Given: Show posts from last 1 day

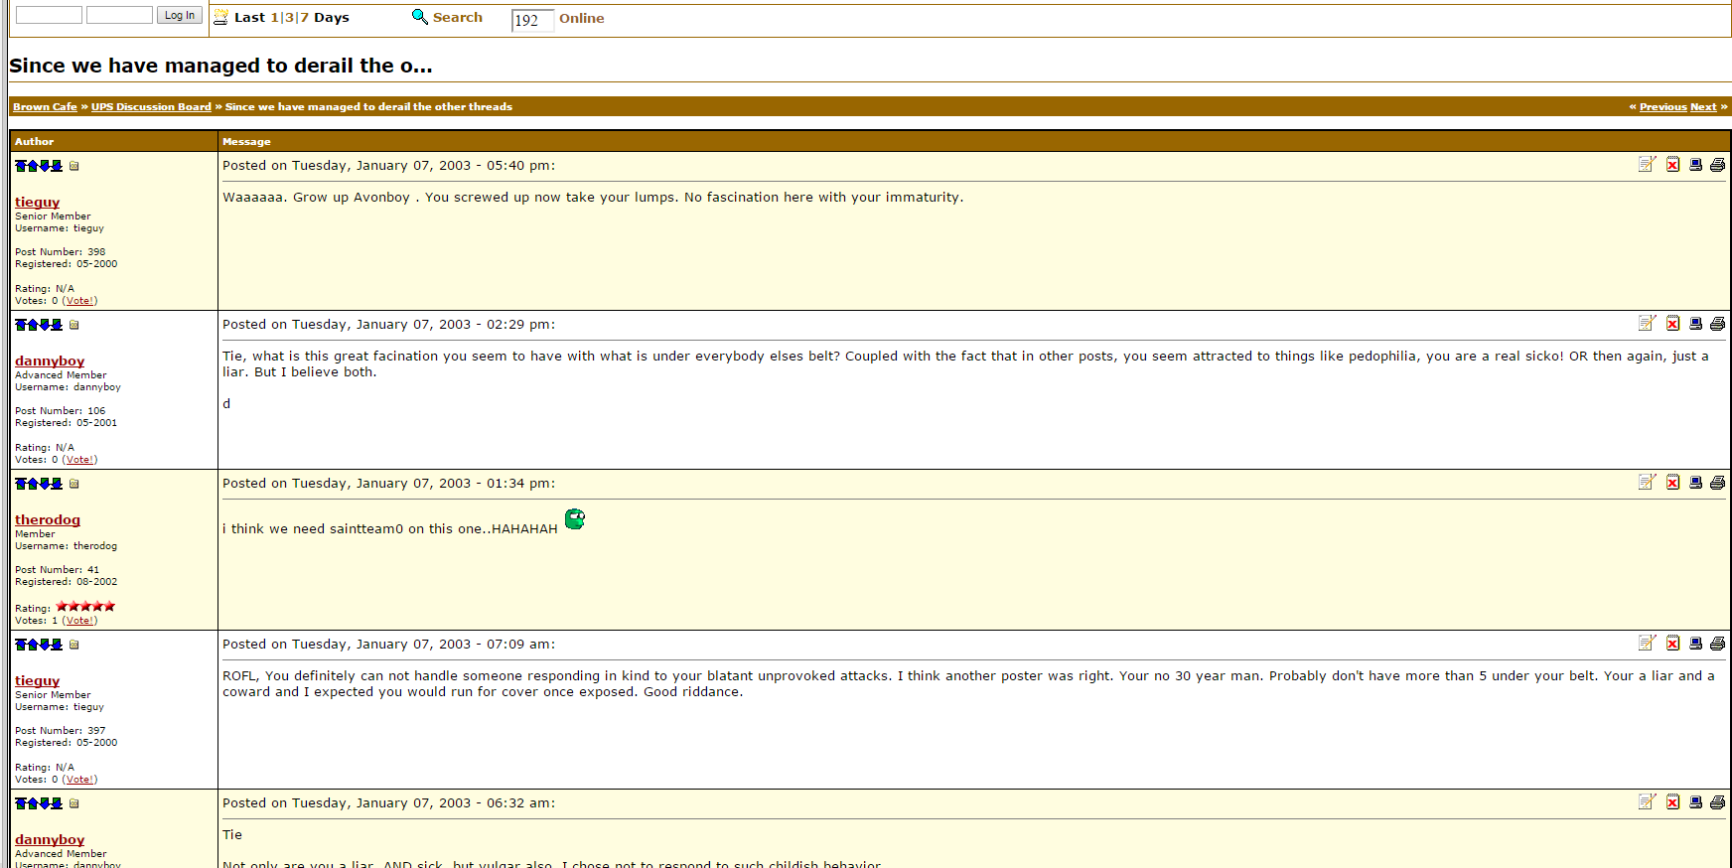Looking at the screenshot, I should (274, 17).
